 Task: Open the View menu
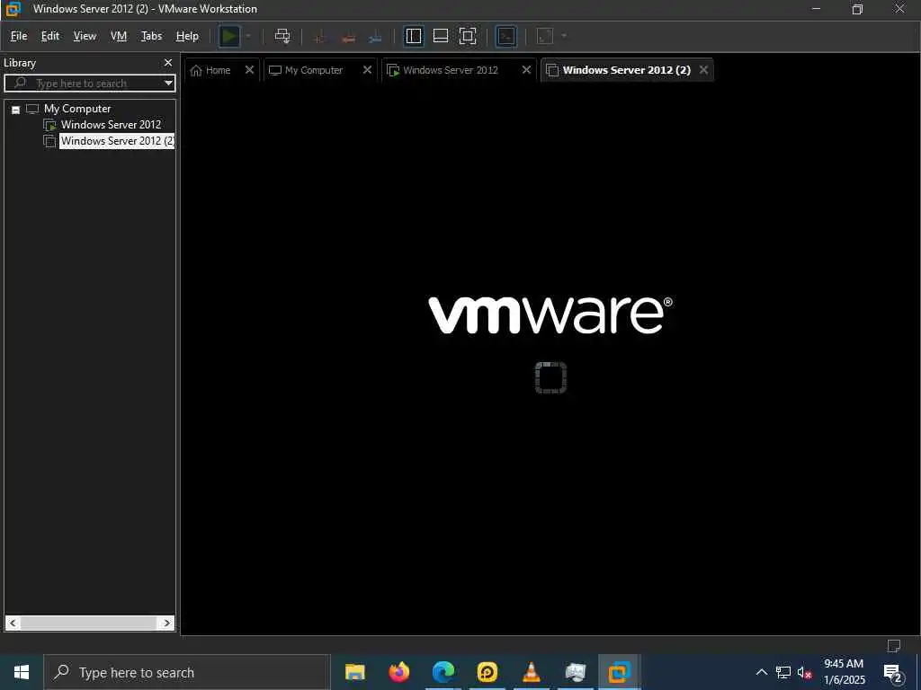click(x=85, y=36)
